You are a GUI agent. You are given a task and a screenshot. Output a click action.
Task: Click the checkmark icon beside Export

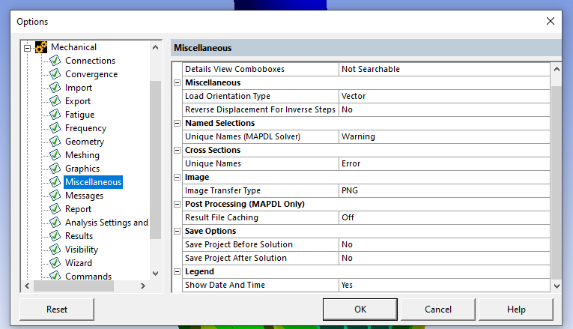55,101
